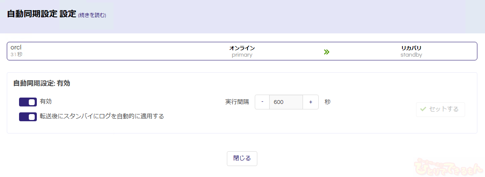This screenshot has height=177, width=485.
Task: Click the リカバリ standby status
Action: (411, 51)
